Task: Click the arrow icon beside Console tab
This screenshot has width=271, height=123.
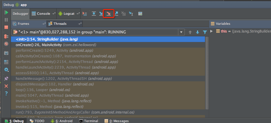Action: click(54, 14)
